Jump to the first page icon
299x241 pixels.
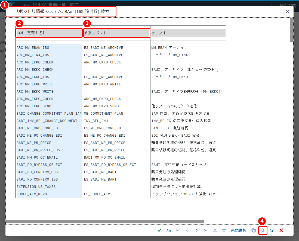click(178, 230)
